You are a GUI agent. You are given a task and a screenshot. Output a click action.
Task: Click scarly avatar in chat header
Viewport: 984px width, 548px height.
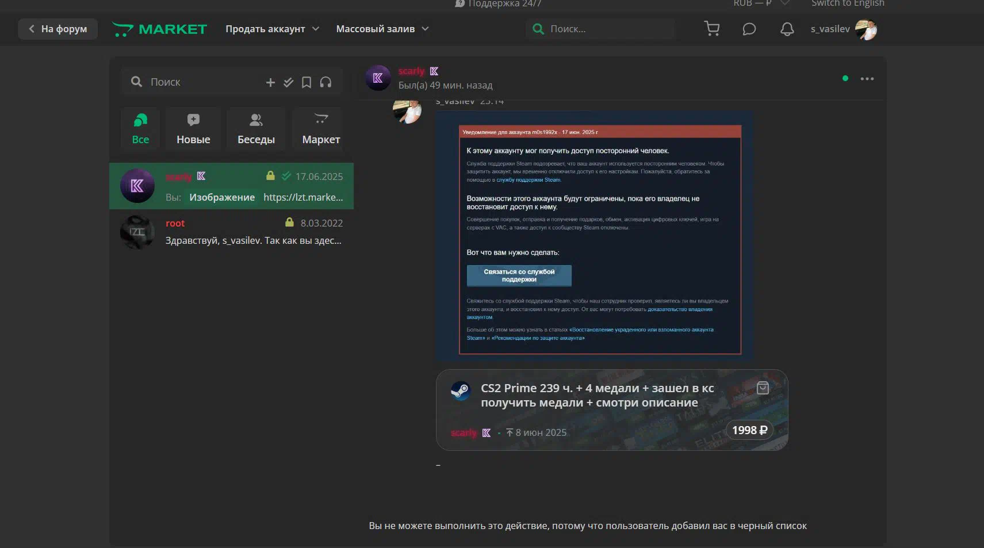coord(378,78)
